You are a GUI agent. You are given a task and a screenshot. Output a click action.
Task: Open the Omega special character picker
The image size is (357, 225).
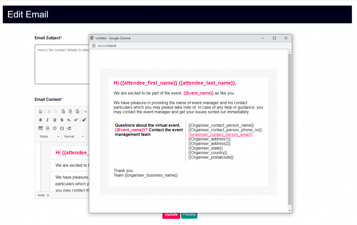[62, 128]
